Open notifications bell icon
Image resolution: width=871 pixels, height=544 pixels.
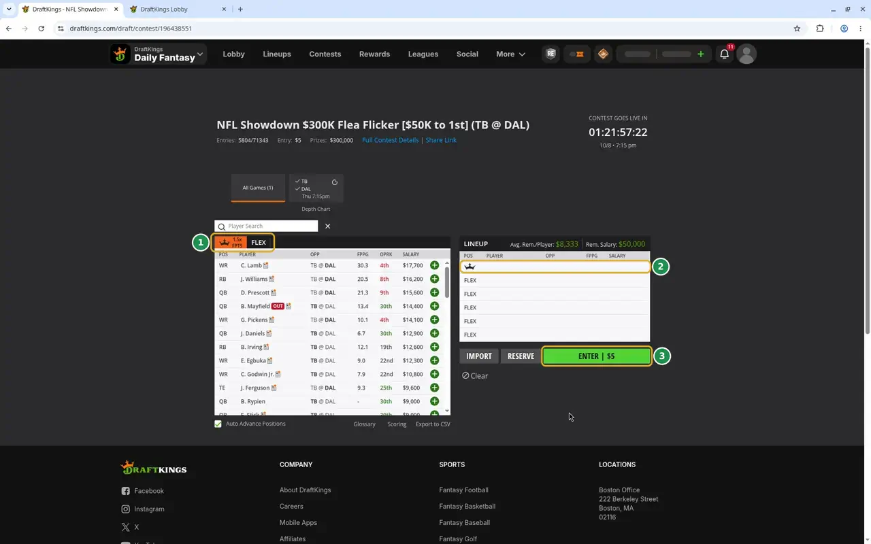point(725,54)
